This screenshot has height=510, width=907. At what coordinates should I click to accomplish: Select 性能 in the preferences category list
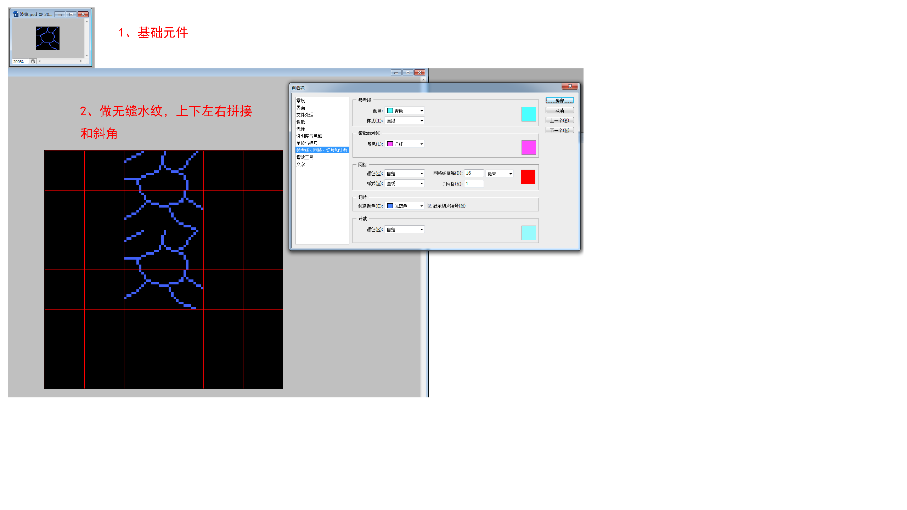(x=322, y=122)
